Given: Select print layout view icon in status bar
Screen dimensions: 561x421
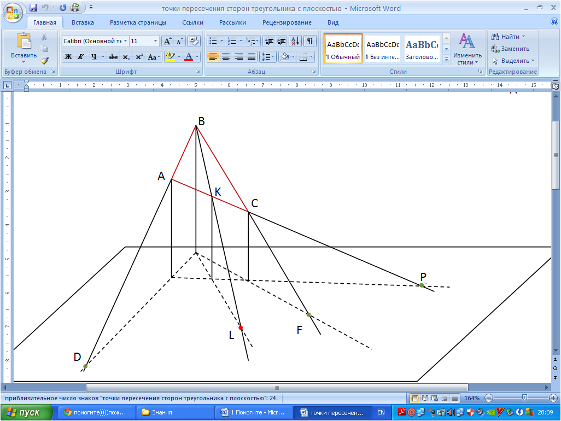Looking at the screenshot, I should [x=414, y=398].
